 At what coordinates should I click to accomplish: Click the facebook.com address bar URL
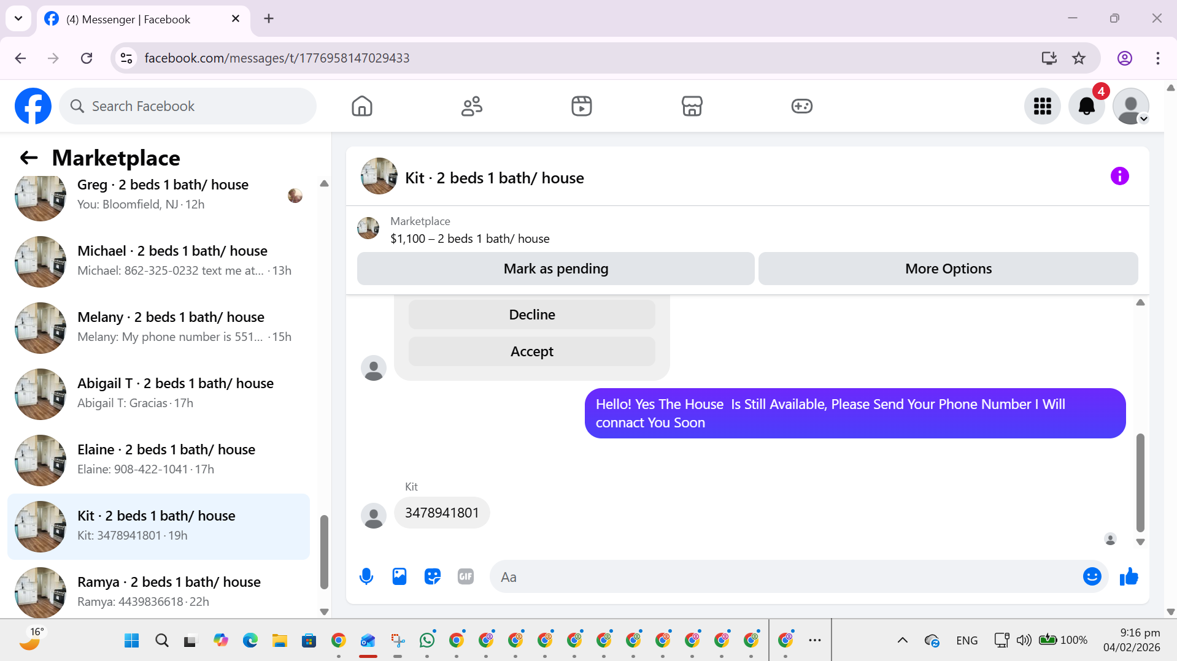[277, 58]
